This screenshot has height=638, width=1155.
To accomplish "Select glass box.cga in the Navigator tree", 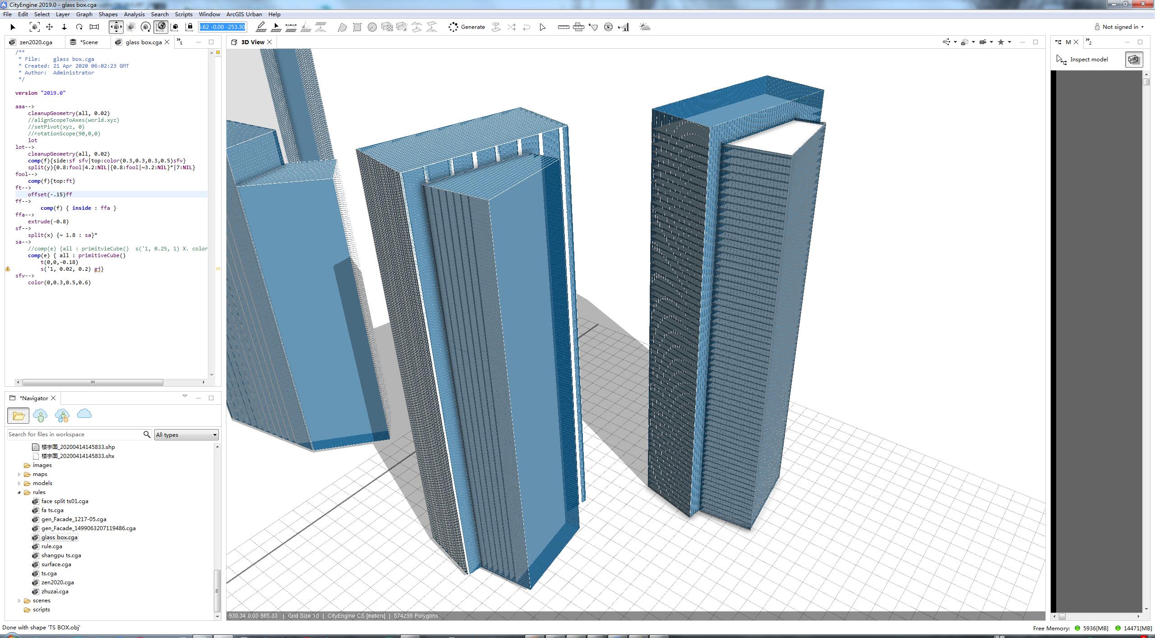I will [55, 537].
